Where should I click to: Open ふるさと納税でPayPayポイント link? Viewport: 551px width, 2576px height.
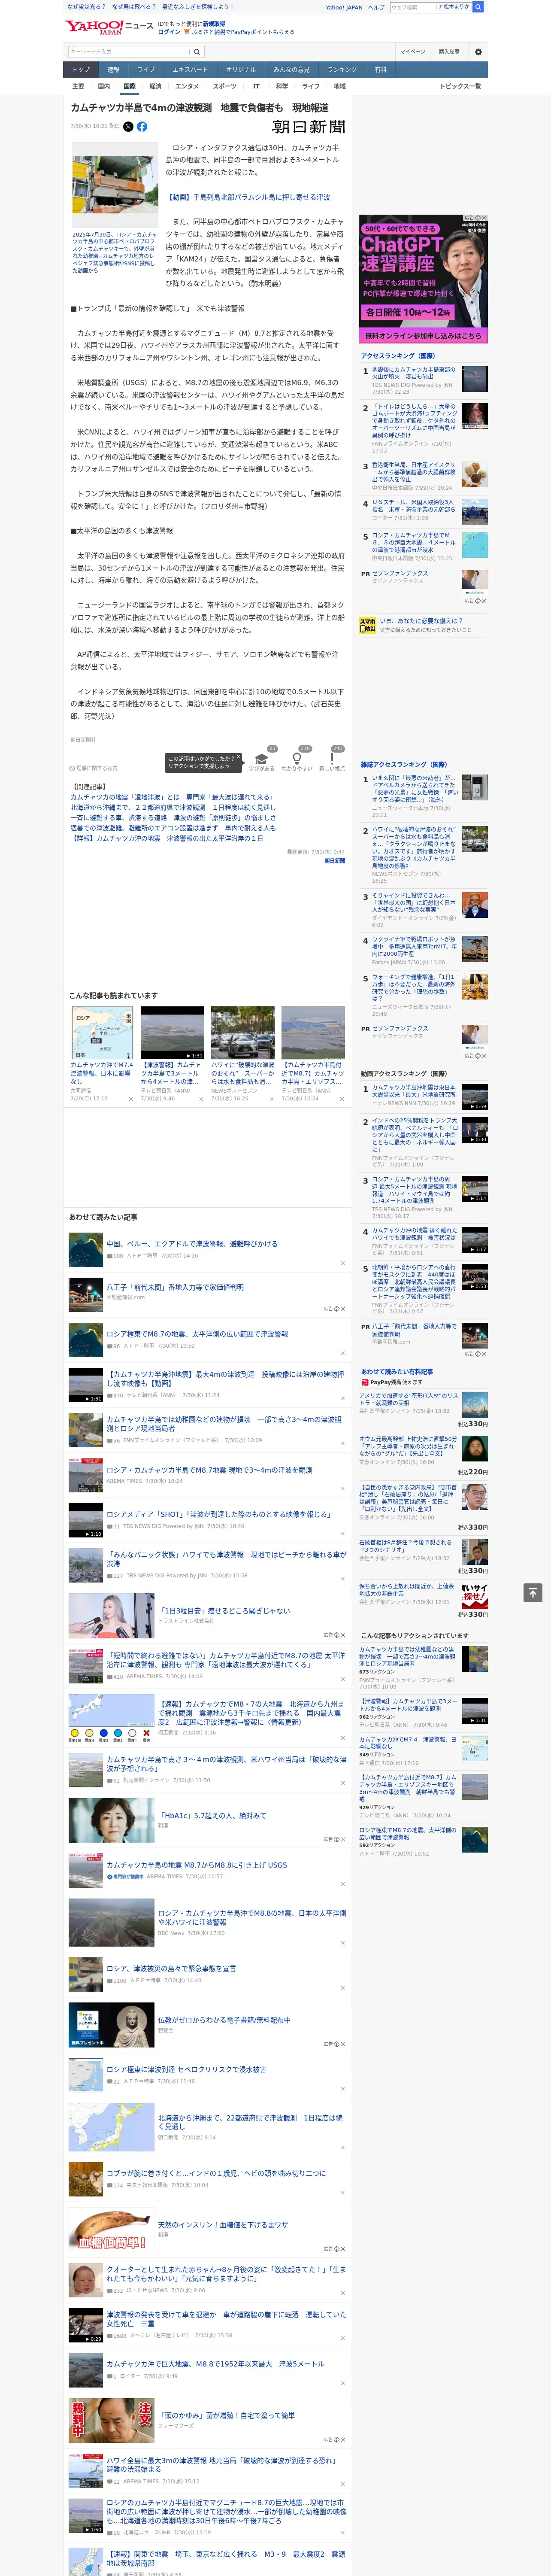coord(243,32)
